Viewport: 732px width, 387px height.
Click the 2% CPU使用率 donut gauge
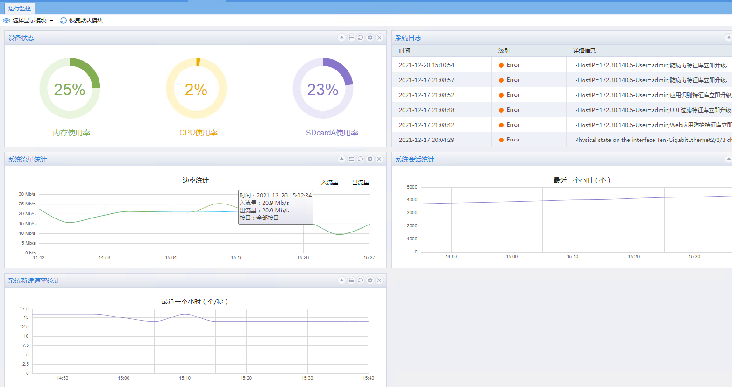tap(196, 88)
